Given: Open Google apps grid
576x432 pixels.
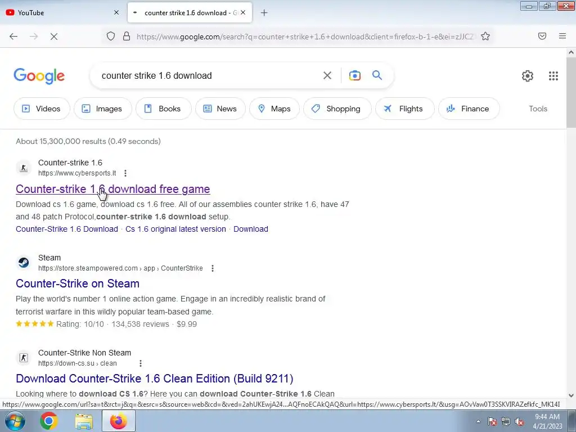Looking at the screenshot, I should click(553, 76).
